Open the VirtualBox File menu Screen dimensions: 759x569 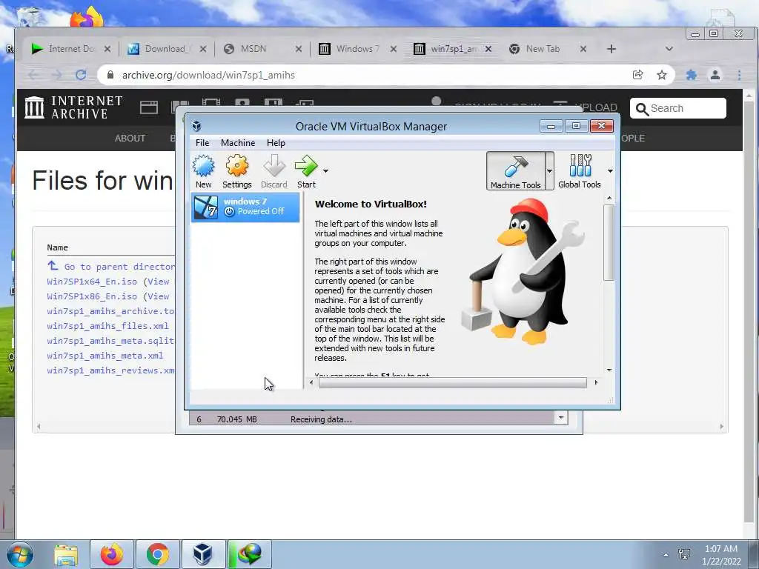[x=202, y=143]
